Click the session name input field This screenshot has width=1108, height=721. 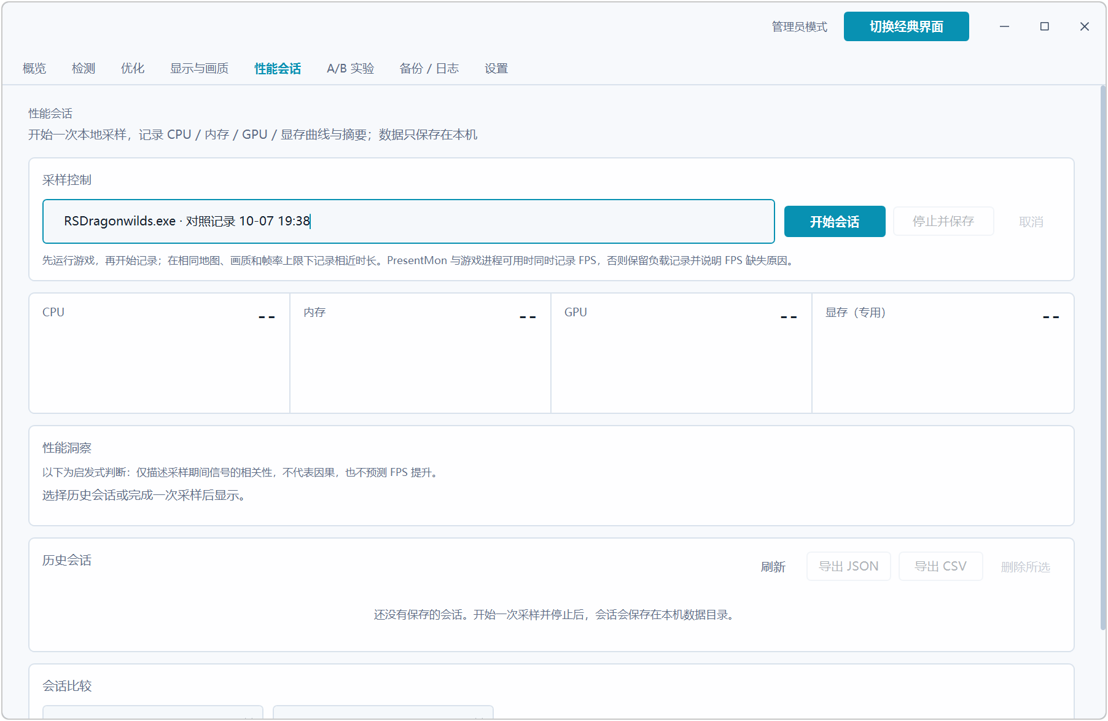pos(408,221)
